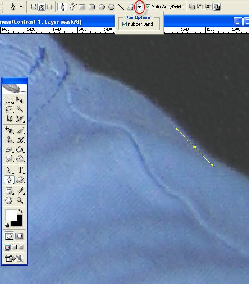249x284 pixels.
Task: Select the Clone Stamp tool
Action: 9,140
